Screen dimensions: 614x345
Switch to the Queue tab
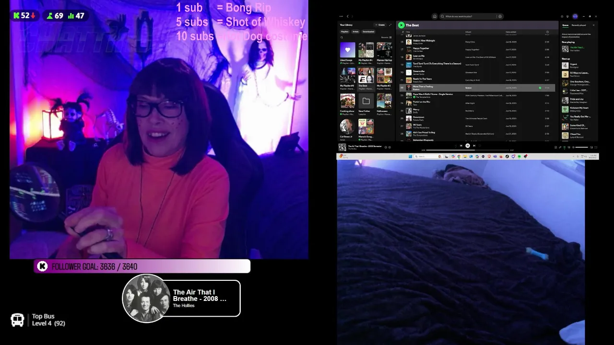566,25
